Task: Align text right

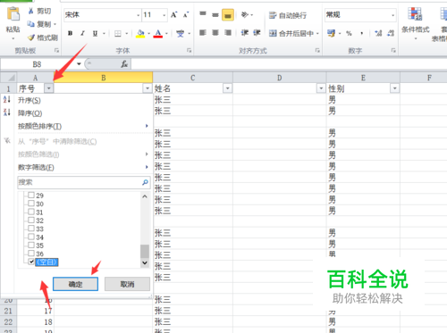Action: (228, 33)
